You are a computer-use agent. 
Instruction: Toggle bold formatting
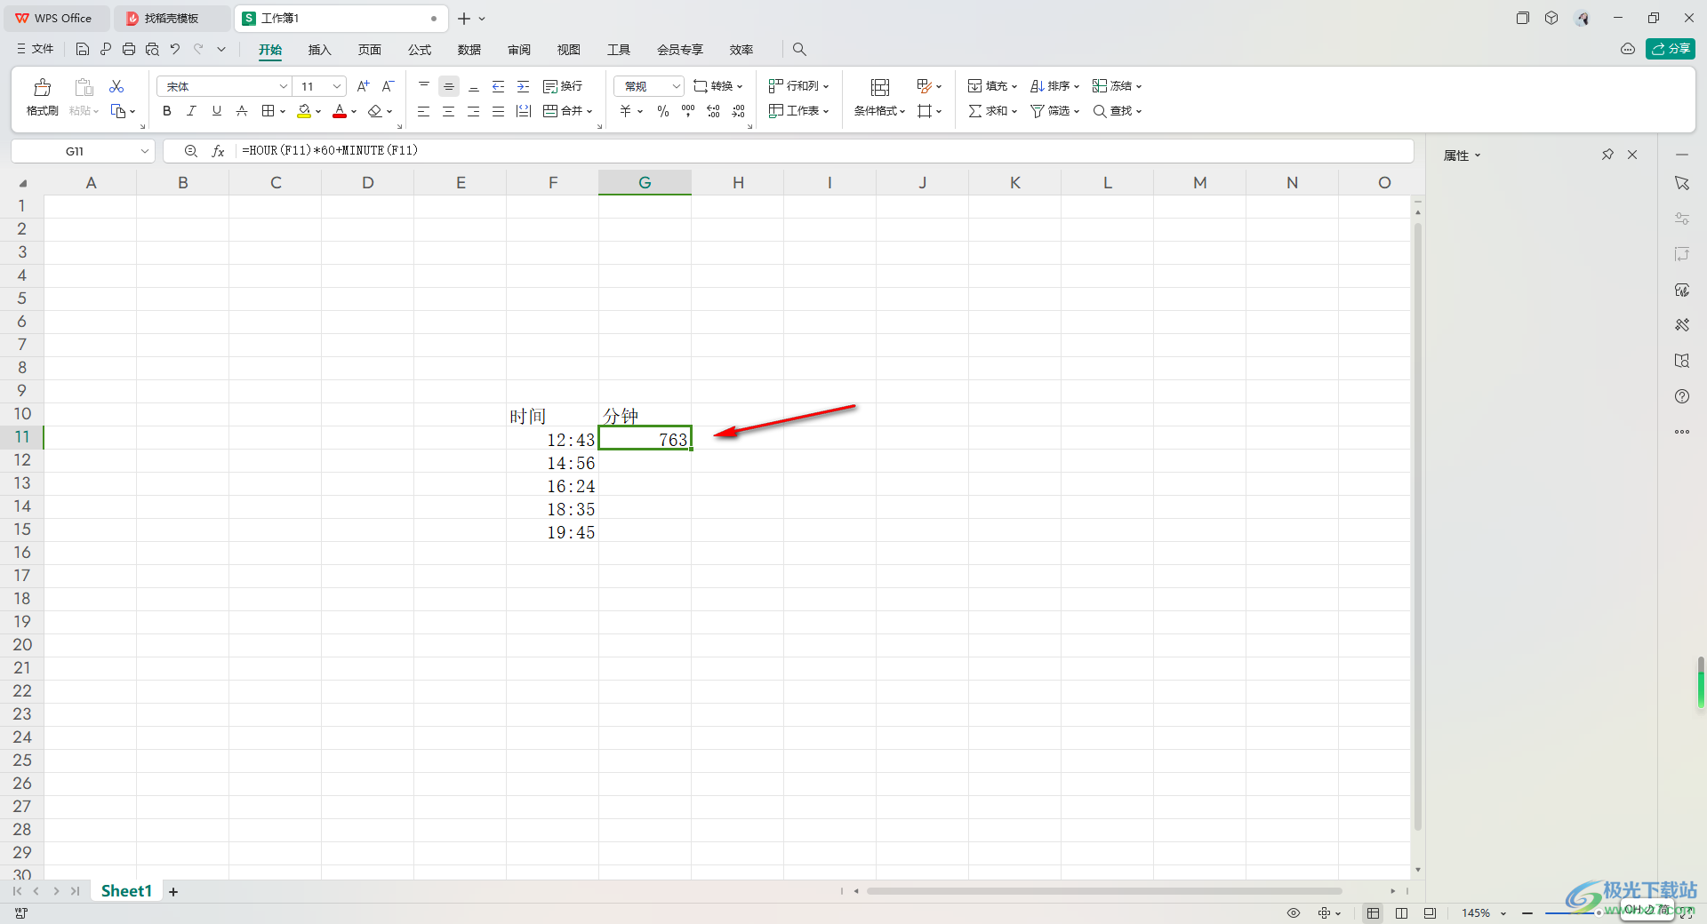(x=166, y=111)
